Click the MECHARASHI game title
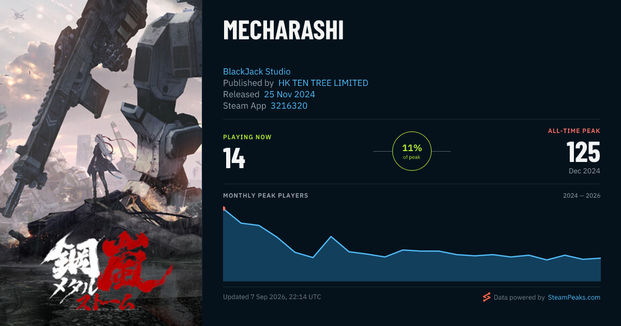Screen dimensions: 621x326 pos(283,31)
